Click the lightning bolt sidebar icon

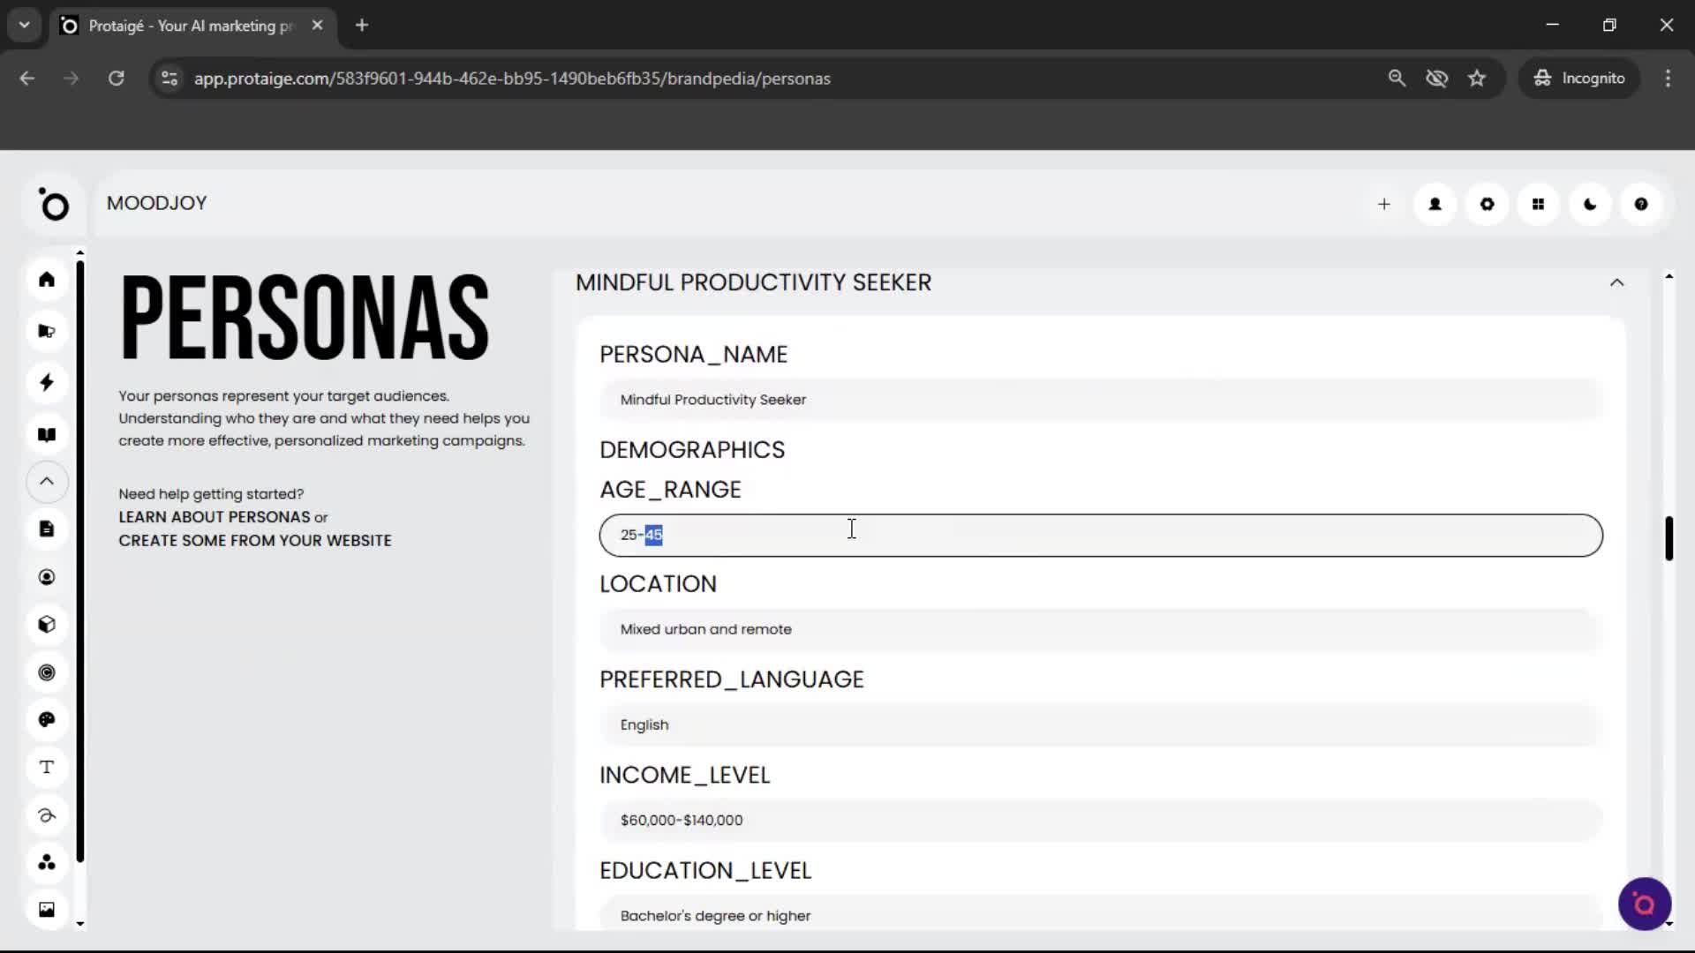(x=46, y=382)
